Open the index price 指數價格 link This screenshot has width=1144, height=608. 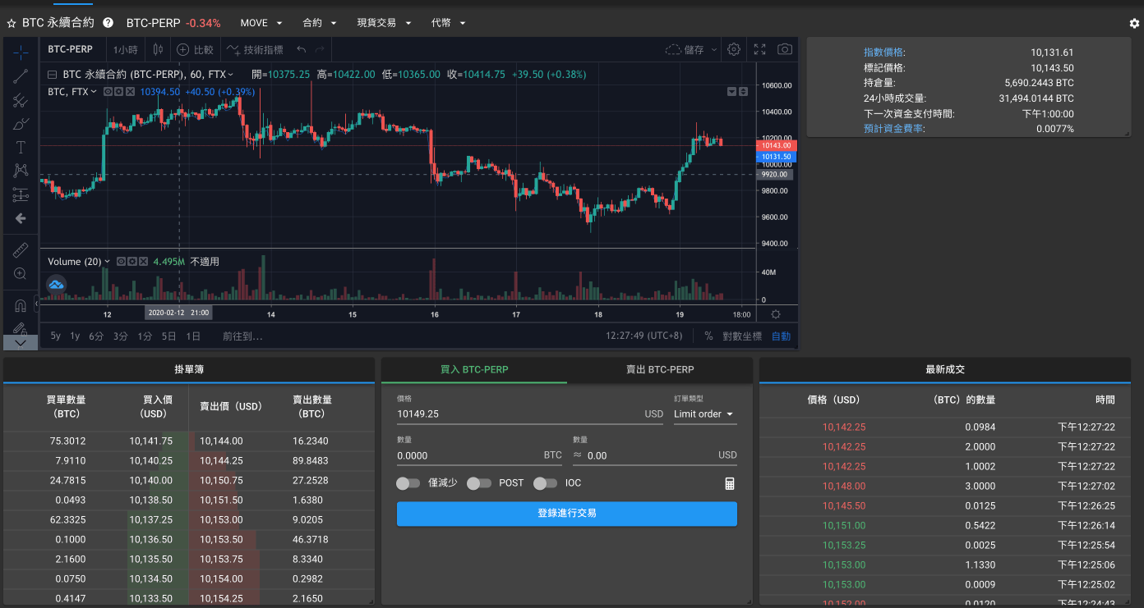click(884, 53)
